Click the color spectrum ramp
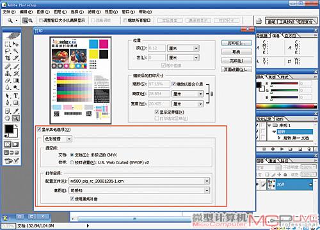The height and width of the screenshot is (230, 320). click(x=286, y=106)
